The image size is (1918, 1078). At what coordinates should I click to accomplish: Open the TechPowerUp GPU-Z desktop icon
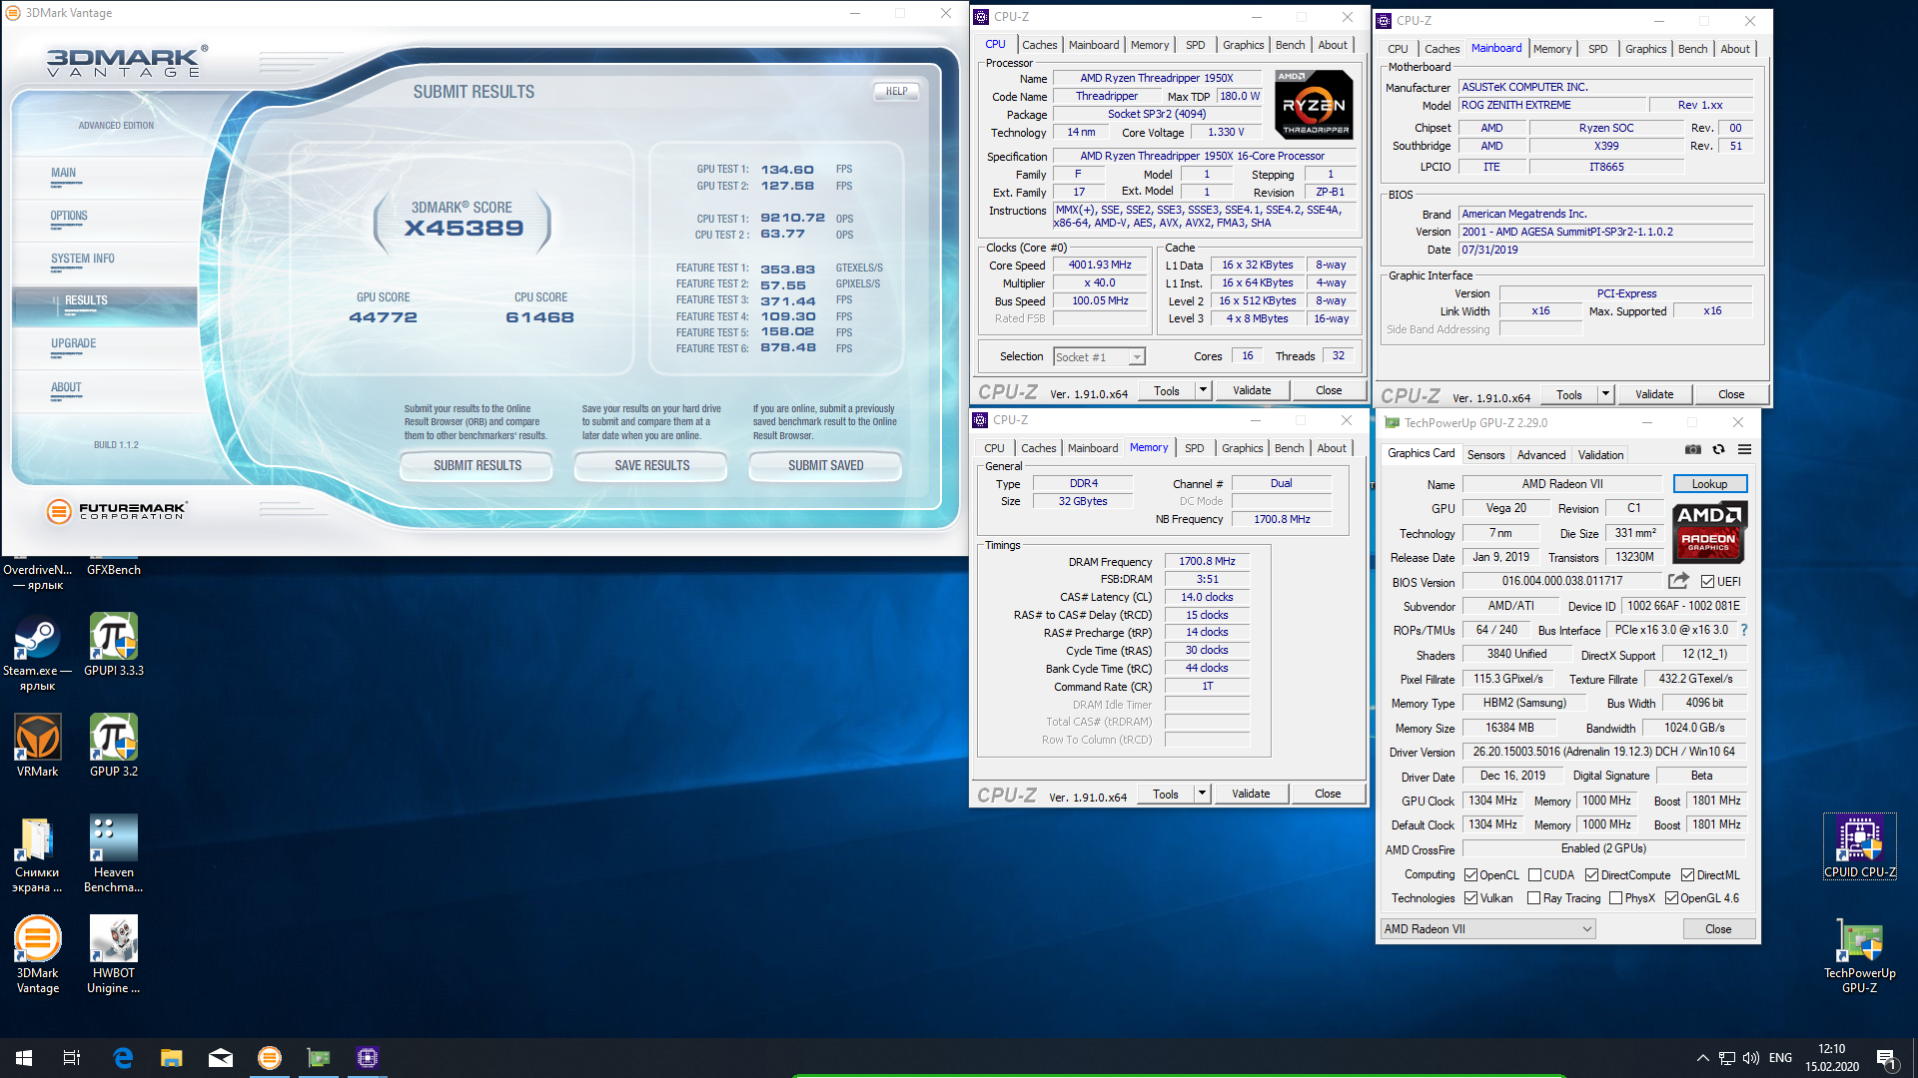[1860, 954]
